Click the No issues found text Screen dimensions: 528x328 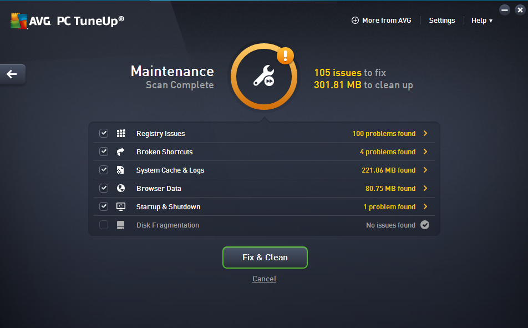[x=390, y=225]
